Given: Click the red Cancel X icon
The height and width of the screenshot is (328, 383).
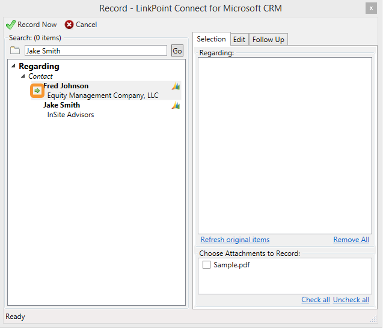Looking at the screenshot, I should pos(69,25).
